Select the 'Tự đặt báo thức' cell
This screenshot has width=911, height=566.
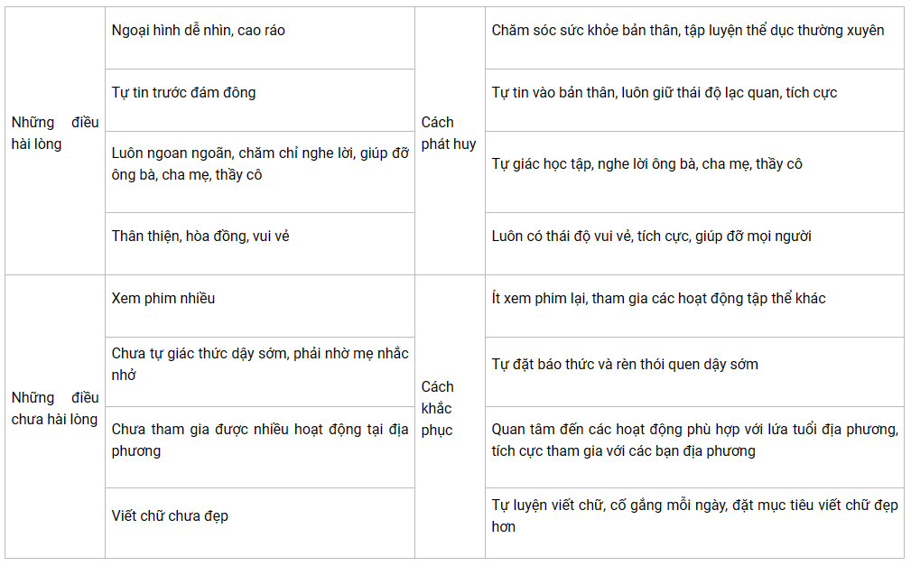[x=694, y=372]
